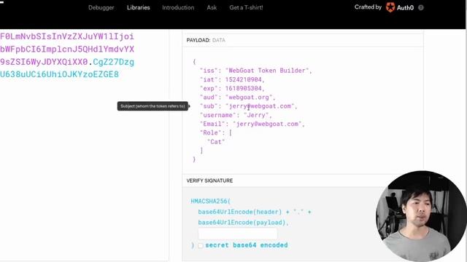The width and height of the screenshot is (467, 262).
Task: Click the Subject tooltip label
Action: 153,106
